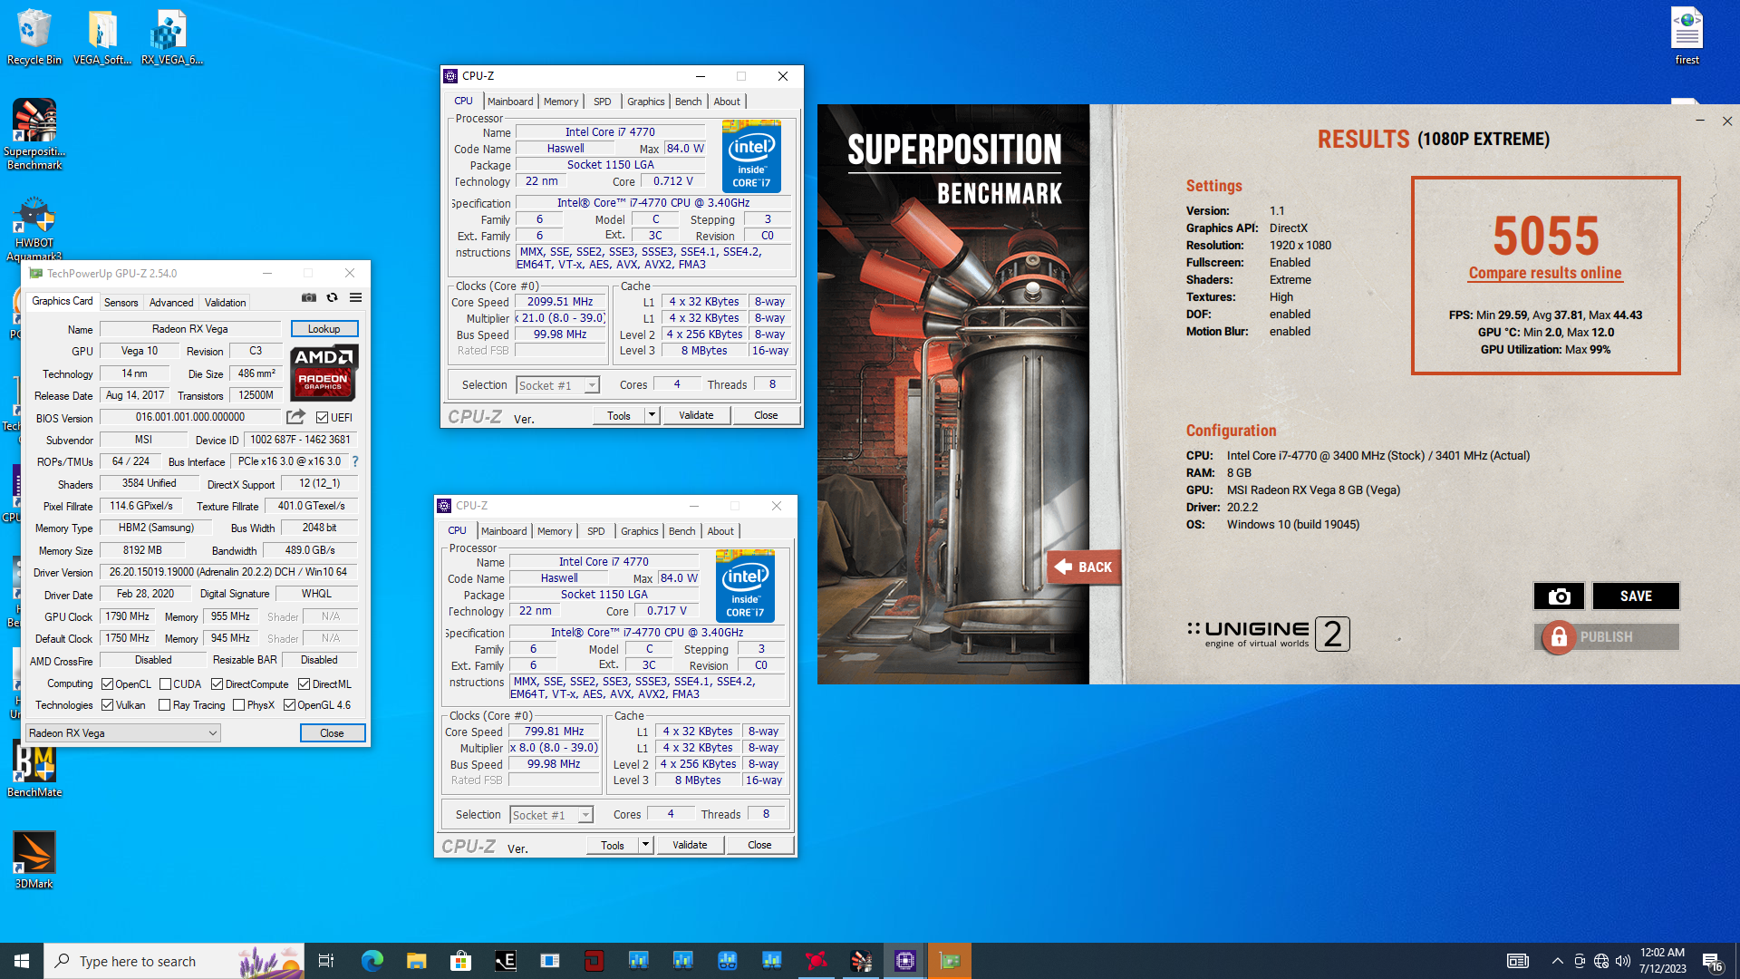Toggle the DirectCompute checkbox
The image size is (1740, 979).
click(x=217, y=684)
